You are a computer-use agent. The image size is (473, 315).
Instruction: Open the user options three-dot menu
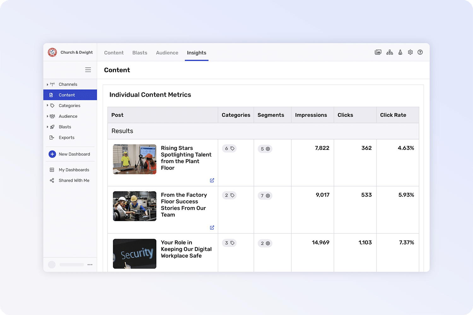point(90,265)
